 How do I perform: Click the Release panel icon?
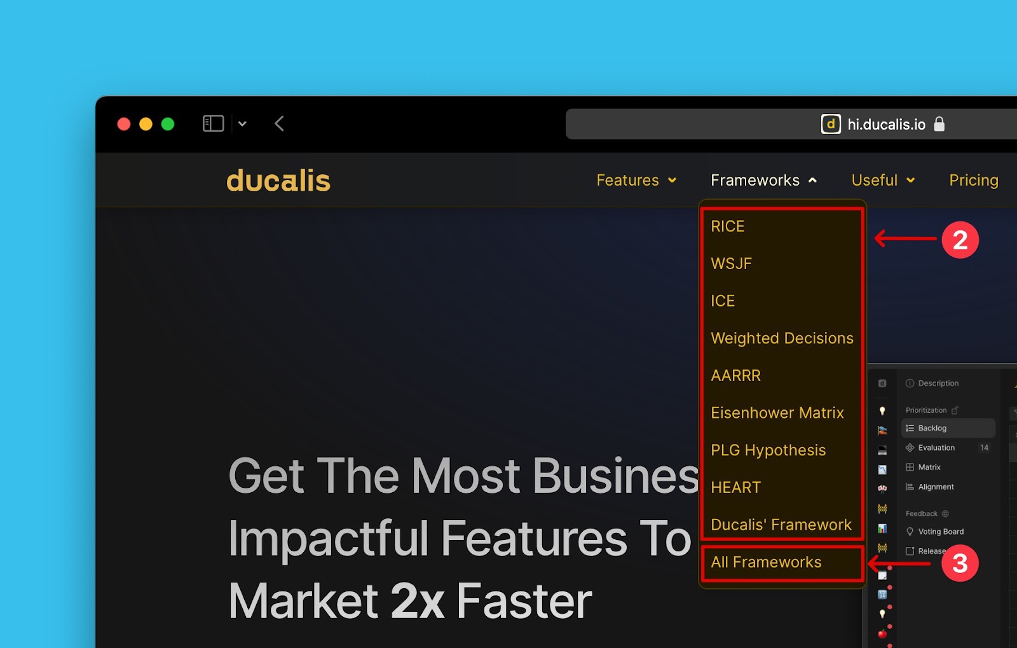pyautogui.click(x=910, y=551)
